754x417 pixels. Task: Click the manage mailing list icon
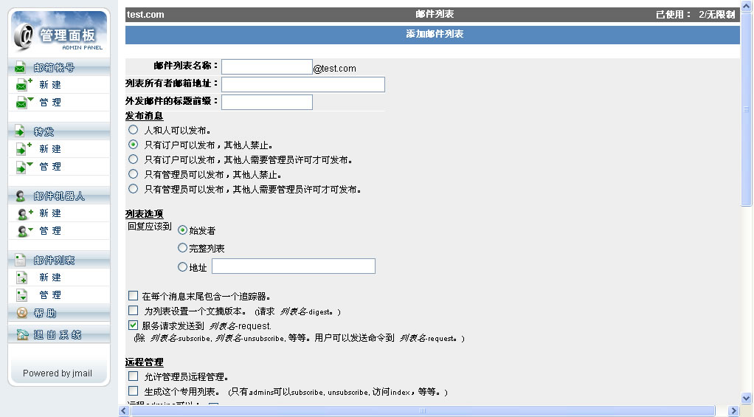(x=23, y=295)
